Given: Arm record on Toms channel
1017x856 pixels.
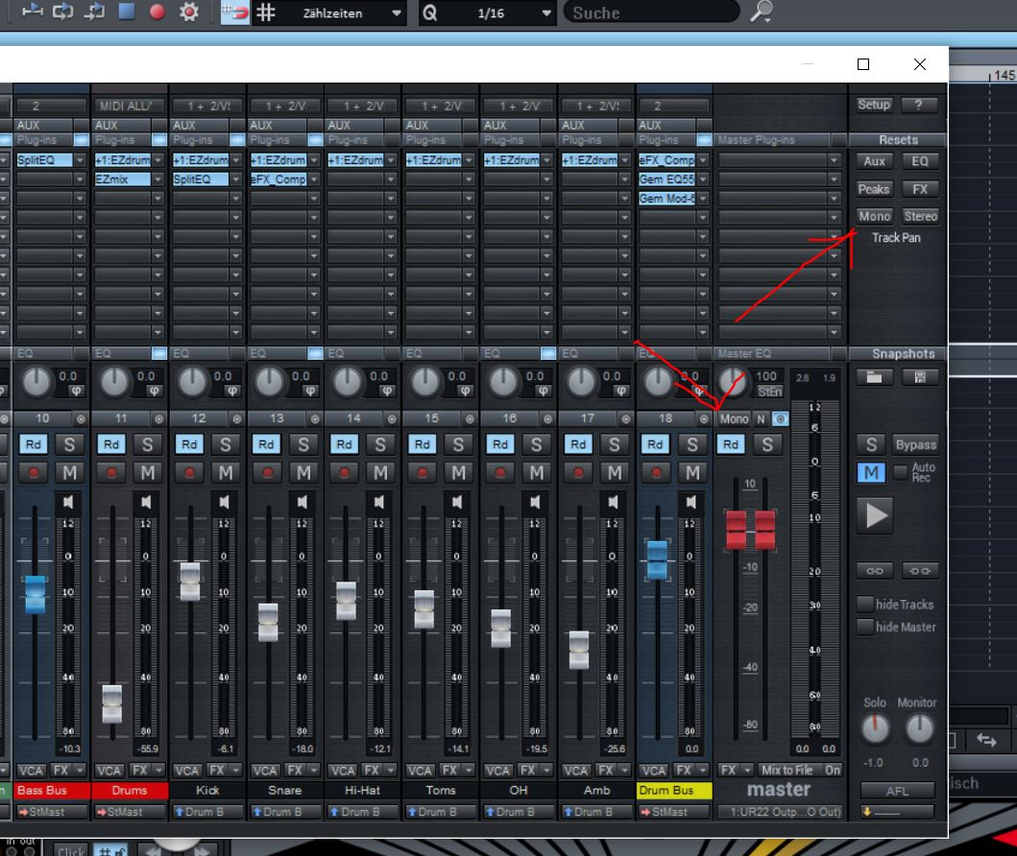Looking at the screenshot, I should coord(423,472).
